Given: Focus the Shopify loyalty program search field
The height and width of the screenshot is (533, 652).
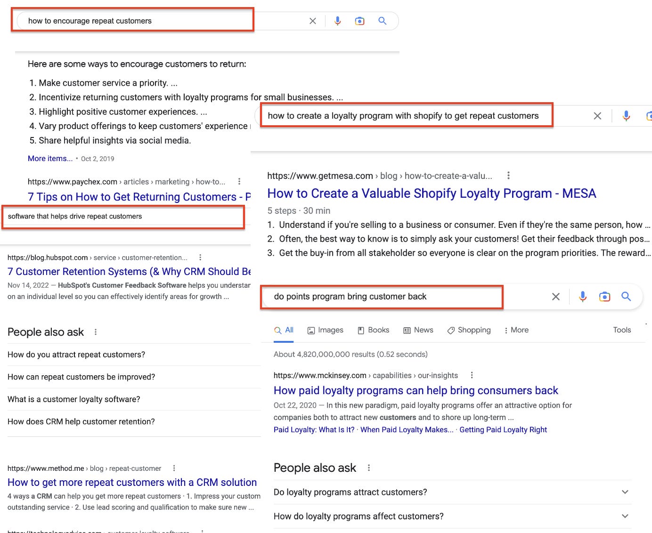Looking at the screenshot, I should coord(406,116).
